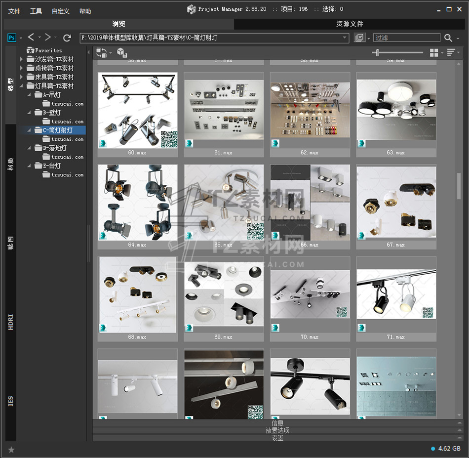469x458 pixels.
Task: Refresh the current folder listing
Action: pyautogui.click(x=67, y=38)
